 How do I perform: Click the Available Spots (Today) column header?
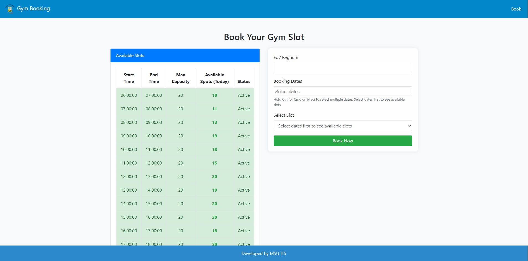point(214,78)
